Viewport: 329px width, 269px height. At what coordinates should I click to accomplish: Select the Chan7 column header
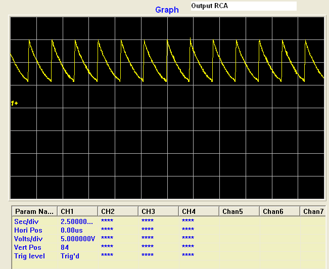[313, 211]
